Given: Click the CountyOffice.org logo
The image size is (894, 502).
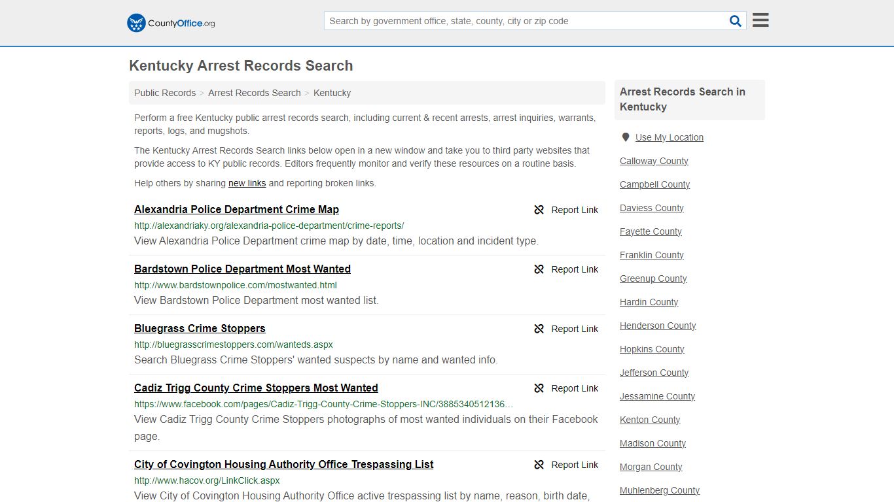Looking at the screenshot, I should click(x=171, y=23).
